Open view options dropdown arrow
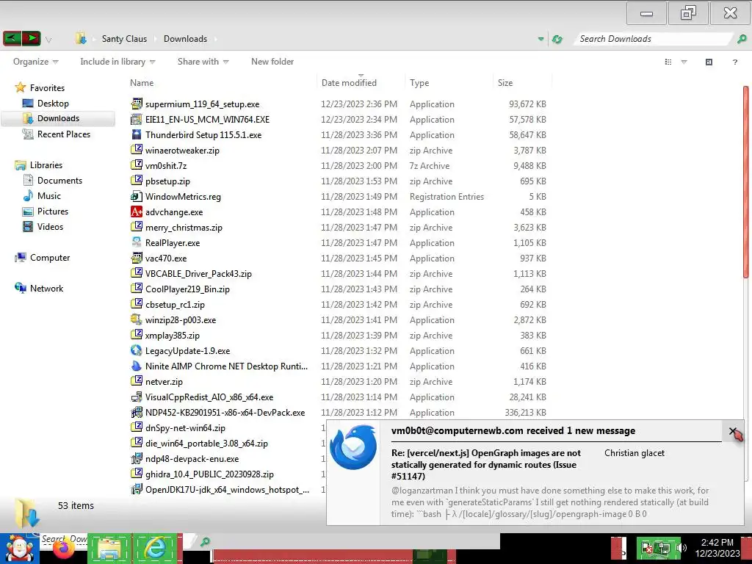This screenshot has width=752, height=564. [684, 62]
